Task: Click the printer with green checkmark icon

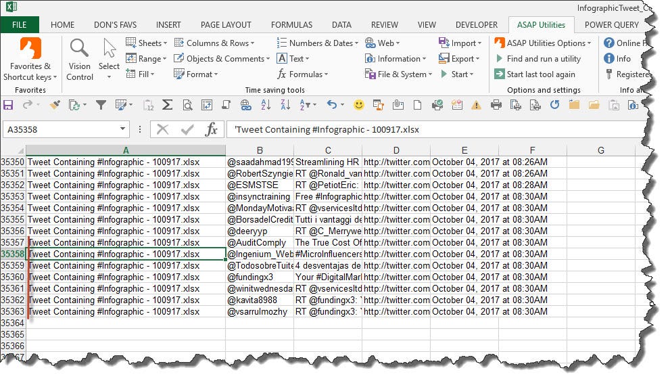Action: click(437, 105)
